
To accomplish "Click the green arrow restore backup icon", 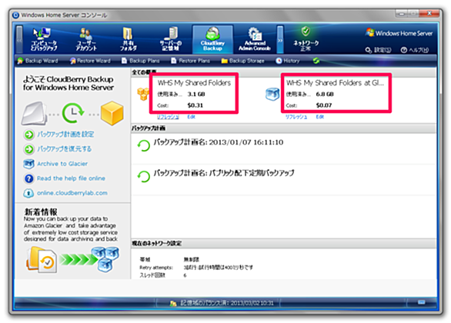I will pyautogui.click(x=28, y=149).
